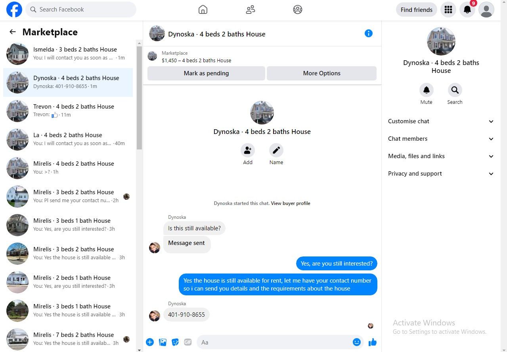Mute the conversation with bell icon
The height and width of the screenshot is (352, 507).
click(427, 90)
